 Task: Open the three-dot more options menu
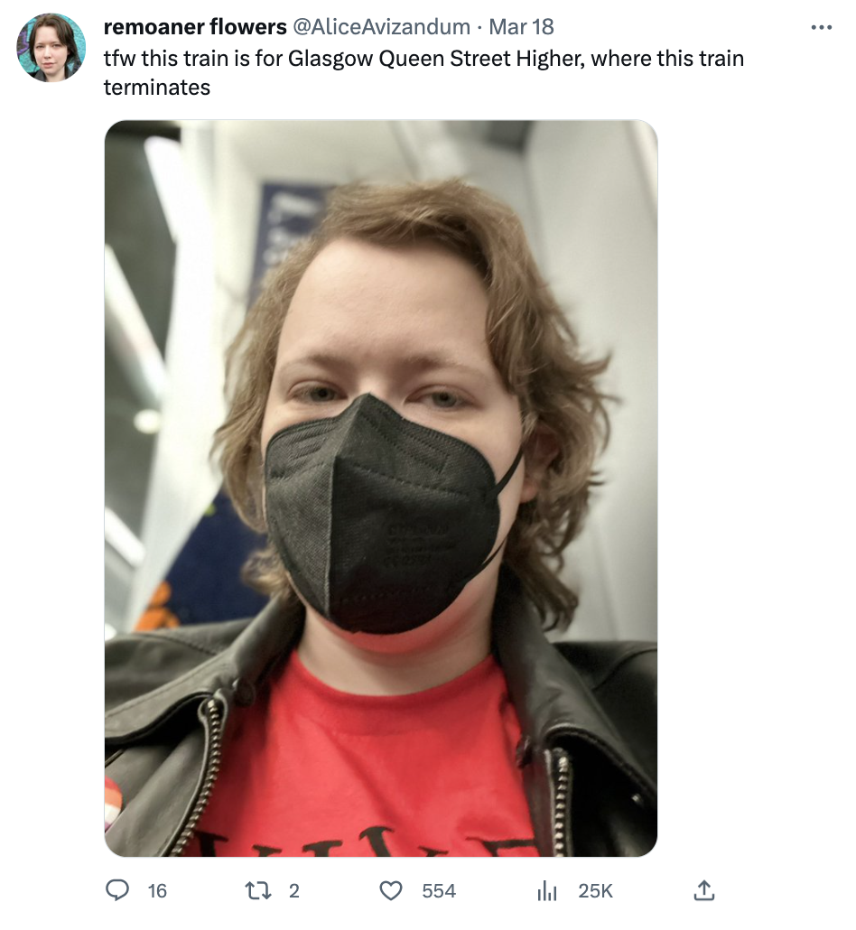pyautogui.click(x=821, y=27)
